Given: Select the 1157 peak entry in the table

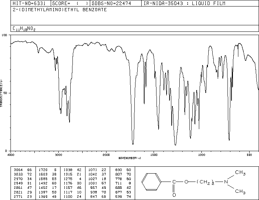Looking at the screenshot, I should [x=72, y=188].
